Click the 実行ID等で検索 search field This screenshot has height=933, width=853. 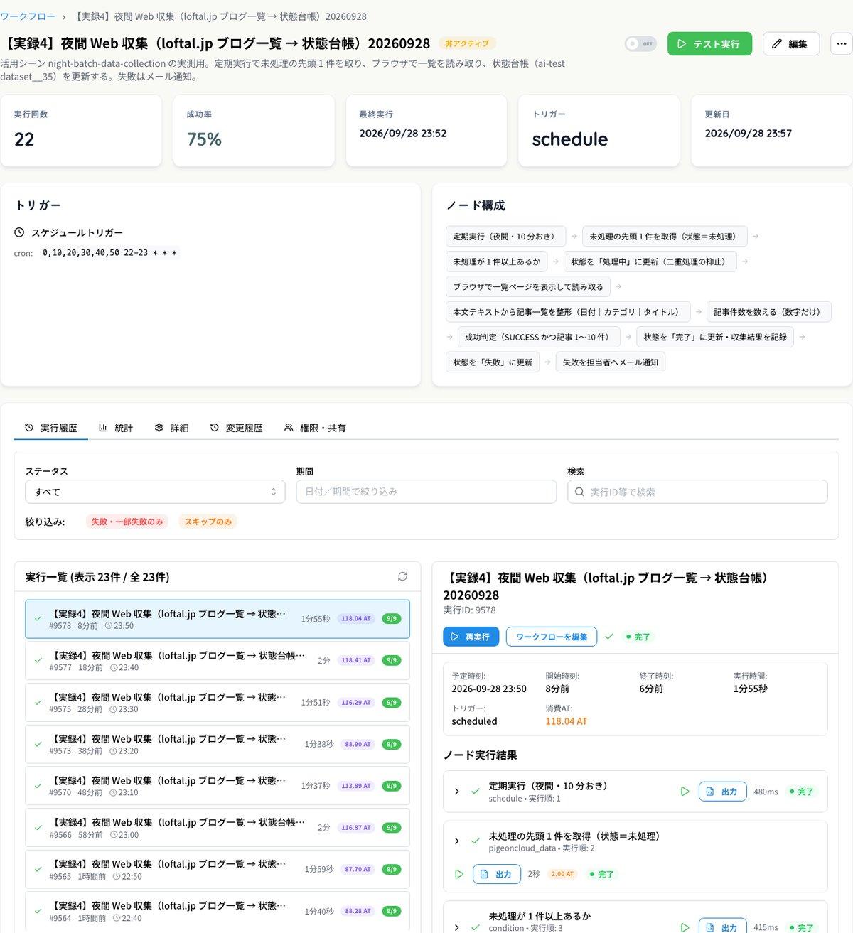point(697,492)
